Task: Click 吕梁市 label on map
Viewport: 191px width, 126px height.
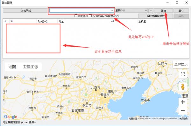Action: [46, 117]
